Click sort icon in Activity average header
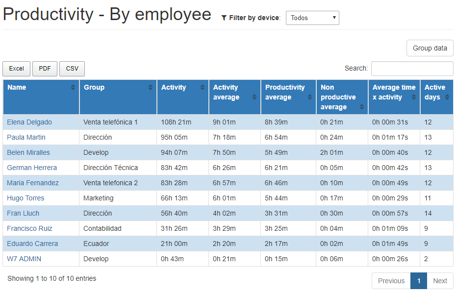Screen dimensions: 456x294 click(254, 97)
